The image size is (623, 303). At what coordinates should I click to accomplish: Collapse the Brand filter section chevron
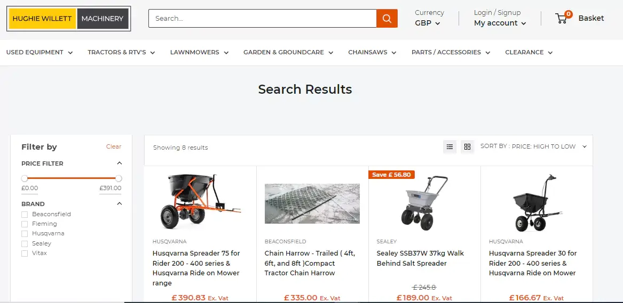tap(119, 203)
